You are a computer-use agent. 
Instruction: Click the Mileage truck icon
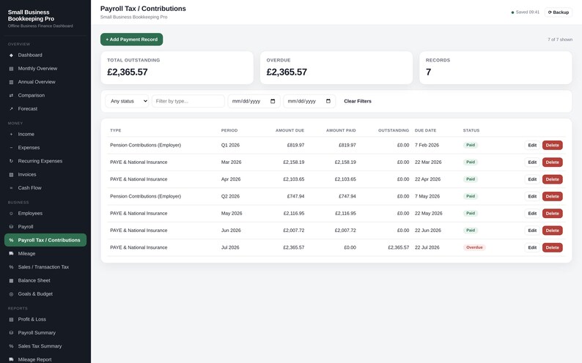[11, 254]
